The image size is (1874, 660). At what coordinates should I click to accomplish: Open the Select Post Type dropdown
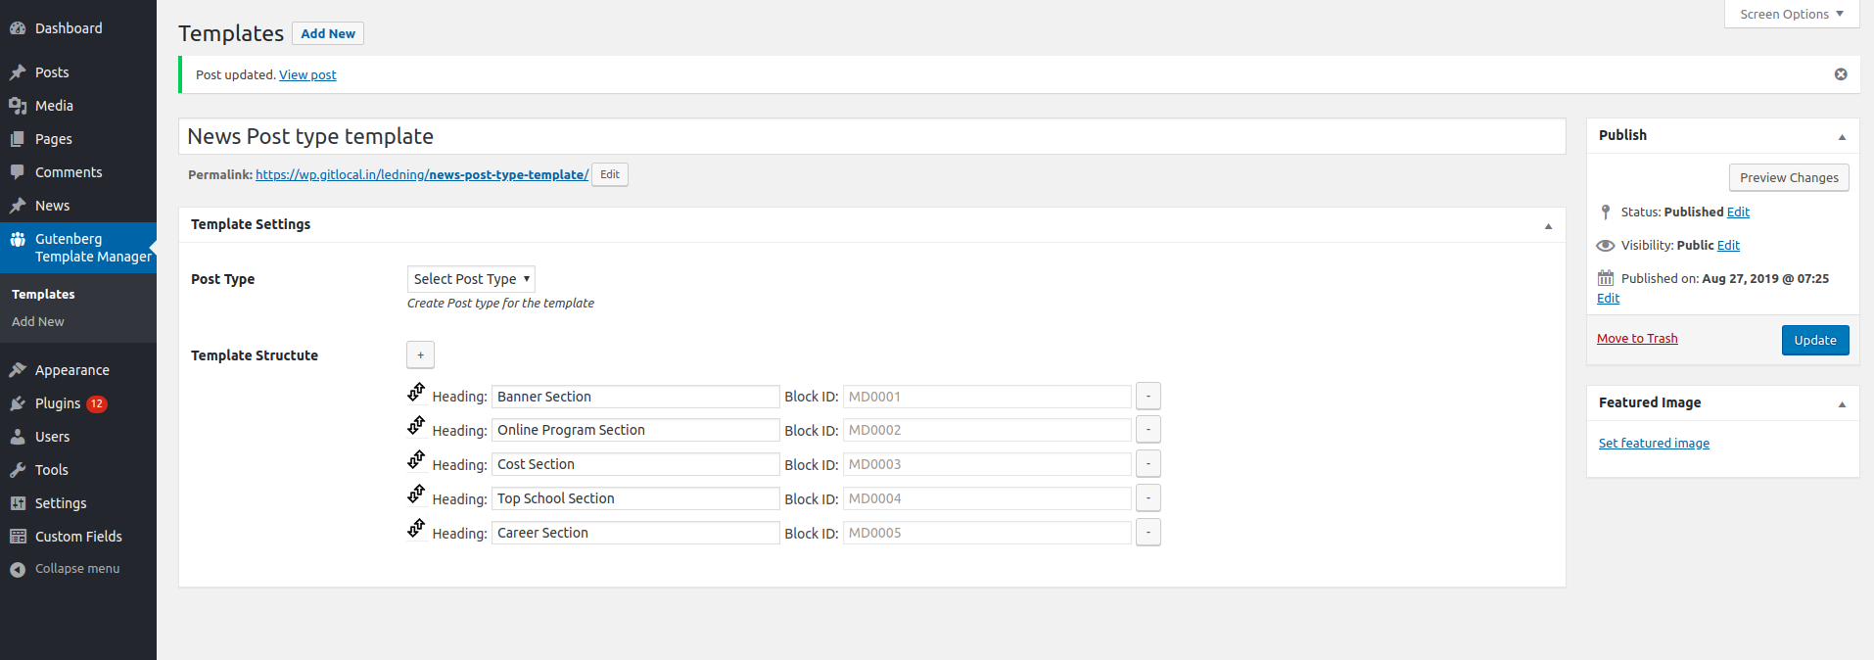point(471,279)
